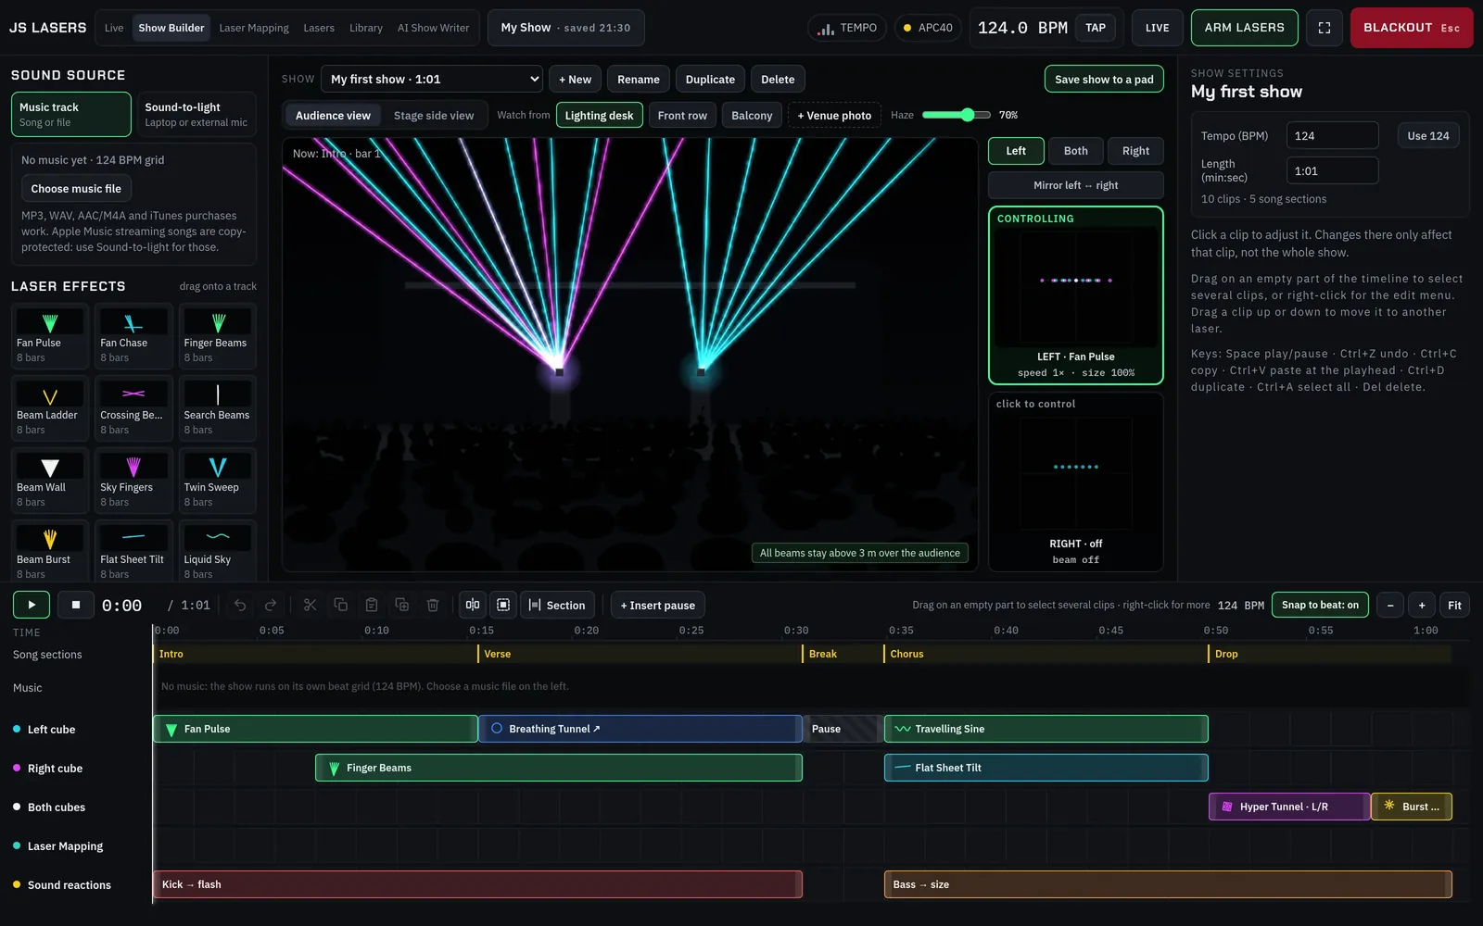Toggle the LIVE mode button
This screenshot has height=926, width=1483.
[1157, 28]
